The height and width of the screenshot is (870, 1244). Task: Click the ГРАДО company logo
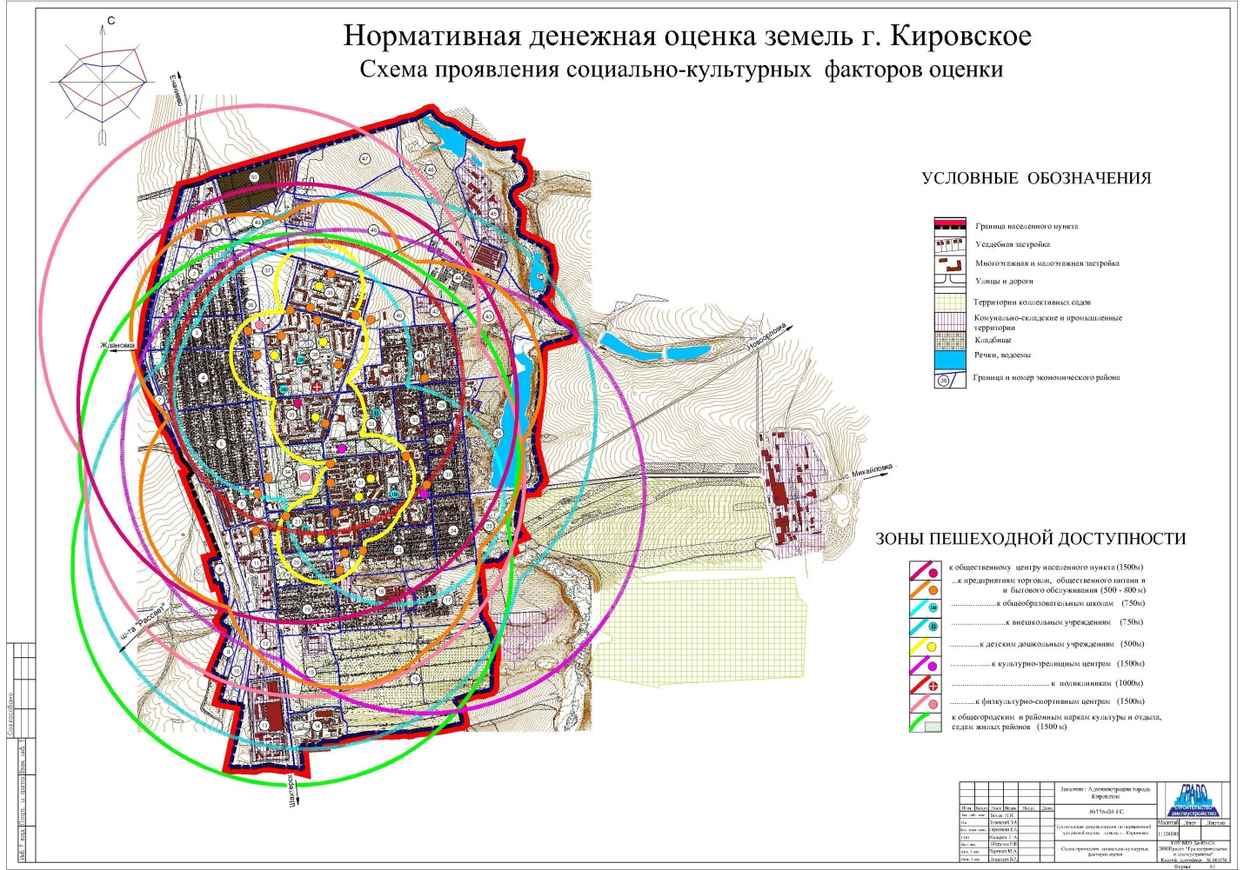[x=1194, y=800]
